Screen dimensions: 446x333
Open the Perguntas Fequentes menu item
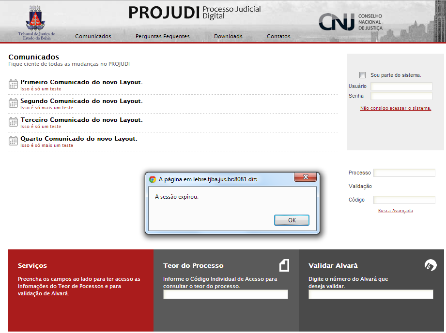click(162, 36)
